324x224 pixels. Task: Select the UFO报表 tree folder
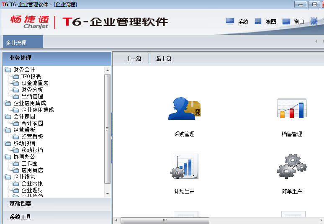click(x=31, y=76)
